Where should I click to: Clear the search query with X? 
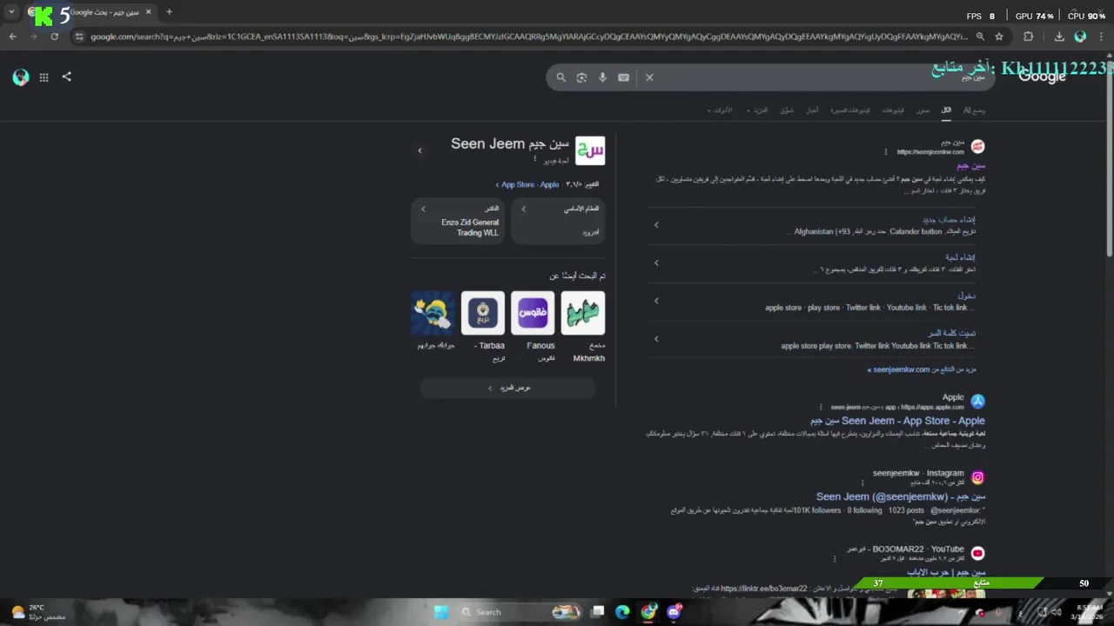click(x=649, y=77)
